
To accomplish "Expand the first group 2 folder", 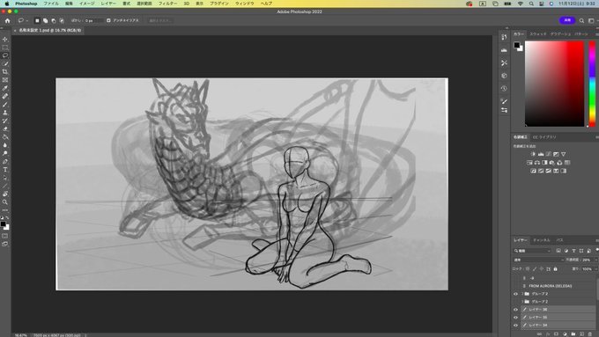I will point(522,294).
